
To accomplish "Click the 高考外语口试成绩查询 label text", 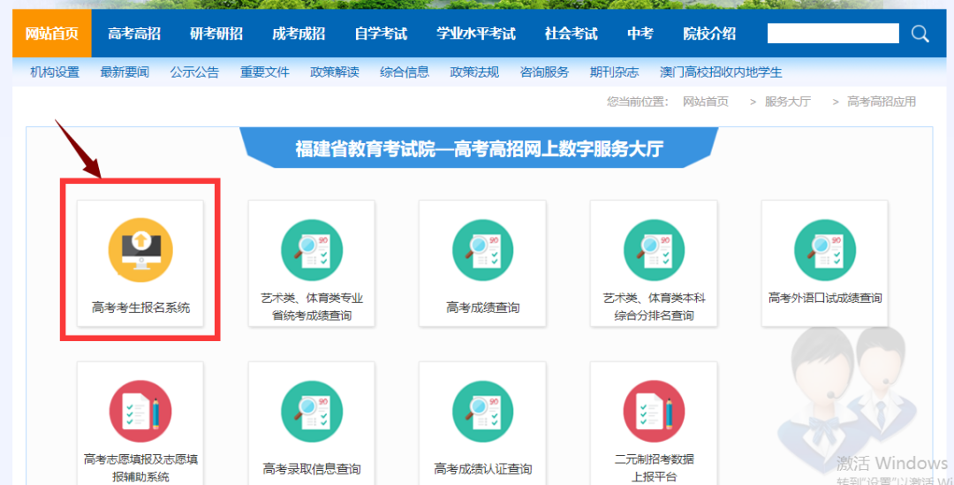I will 825,299.
